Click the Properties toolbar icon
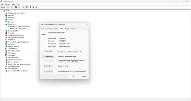 coord(12,7)
